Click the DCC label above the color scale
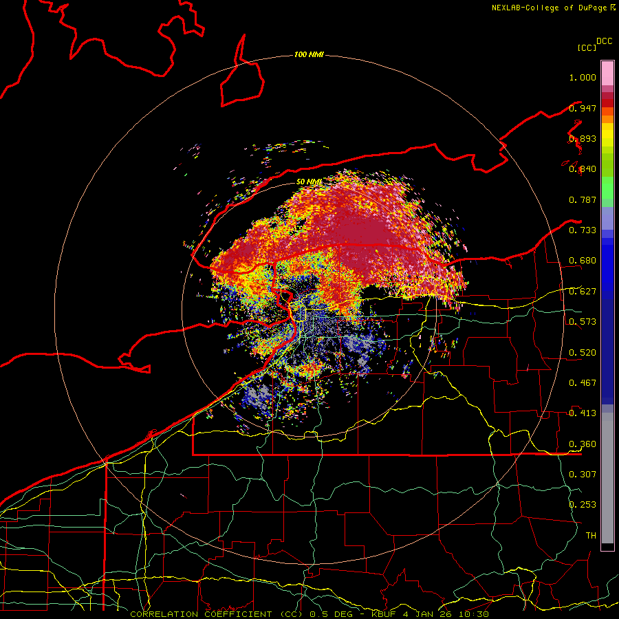The width and height of the screenshot is (619, 619). 604,41
